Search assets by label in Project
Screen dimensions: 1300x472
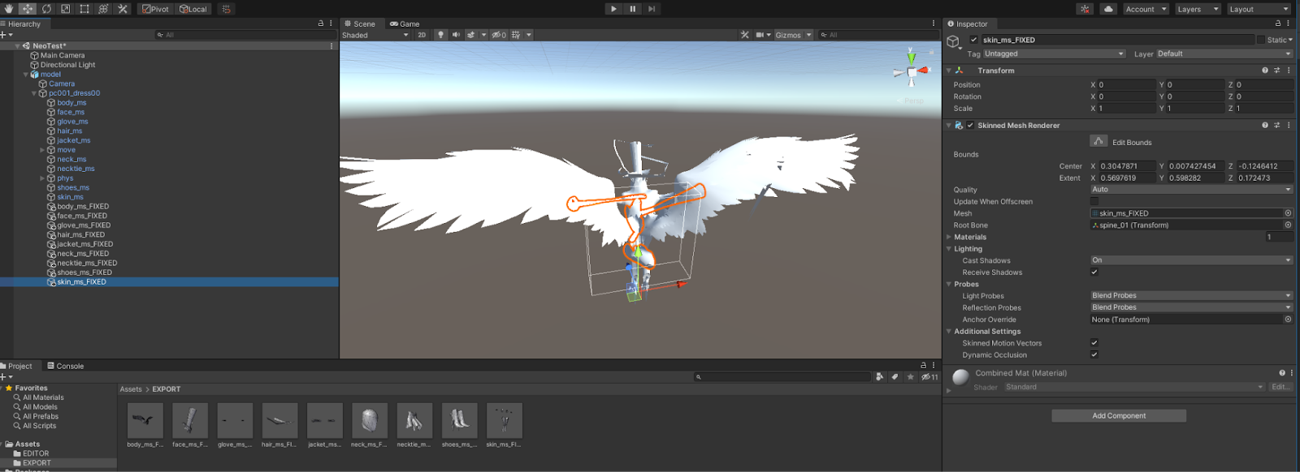895,376
